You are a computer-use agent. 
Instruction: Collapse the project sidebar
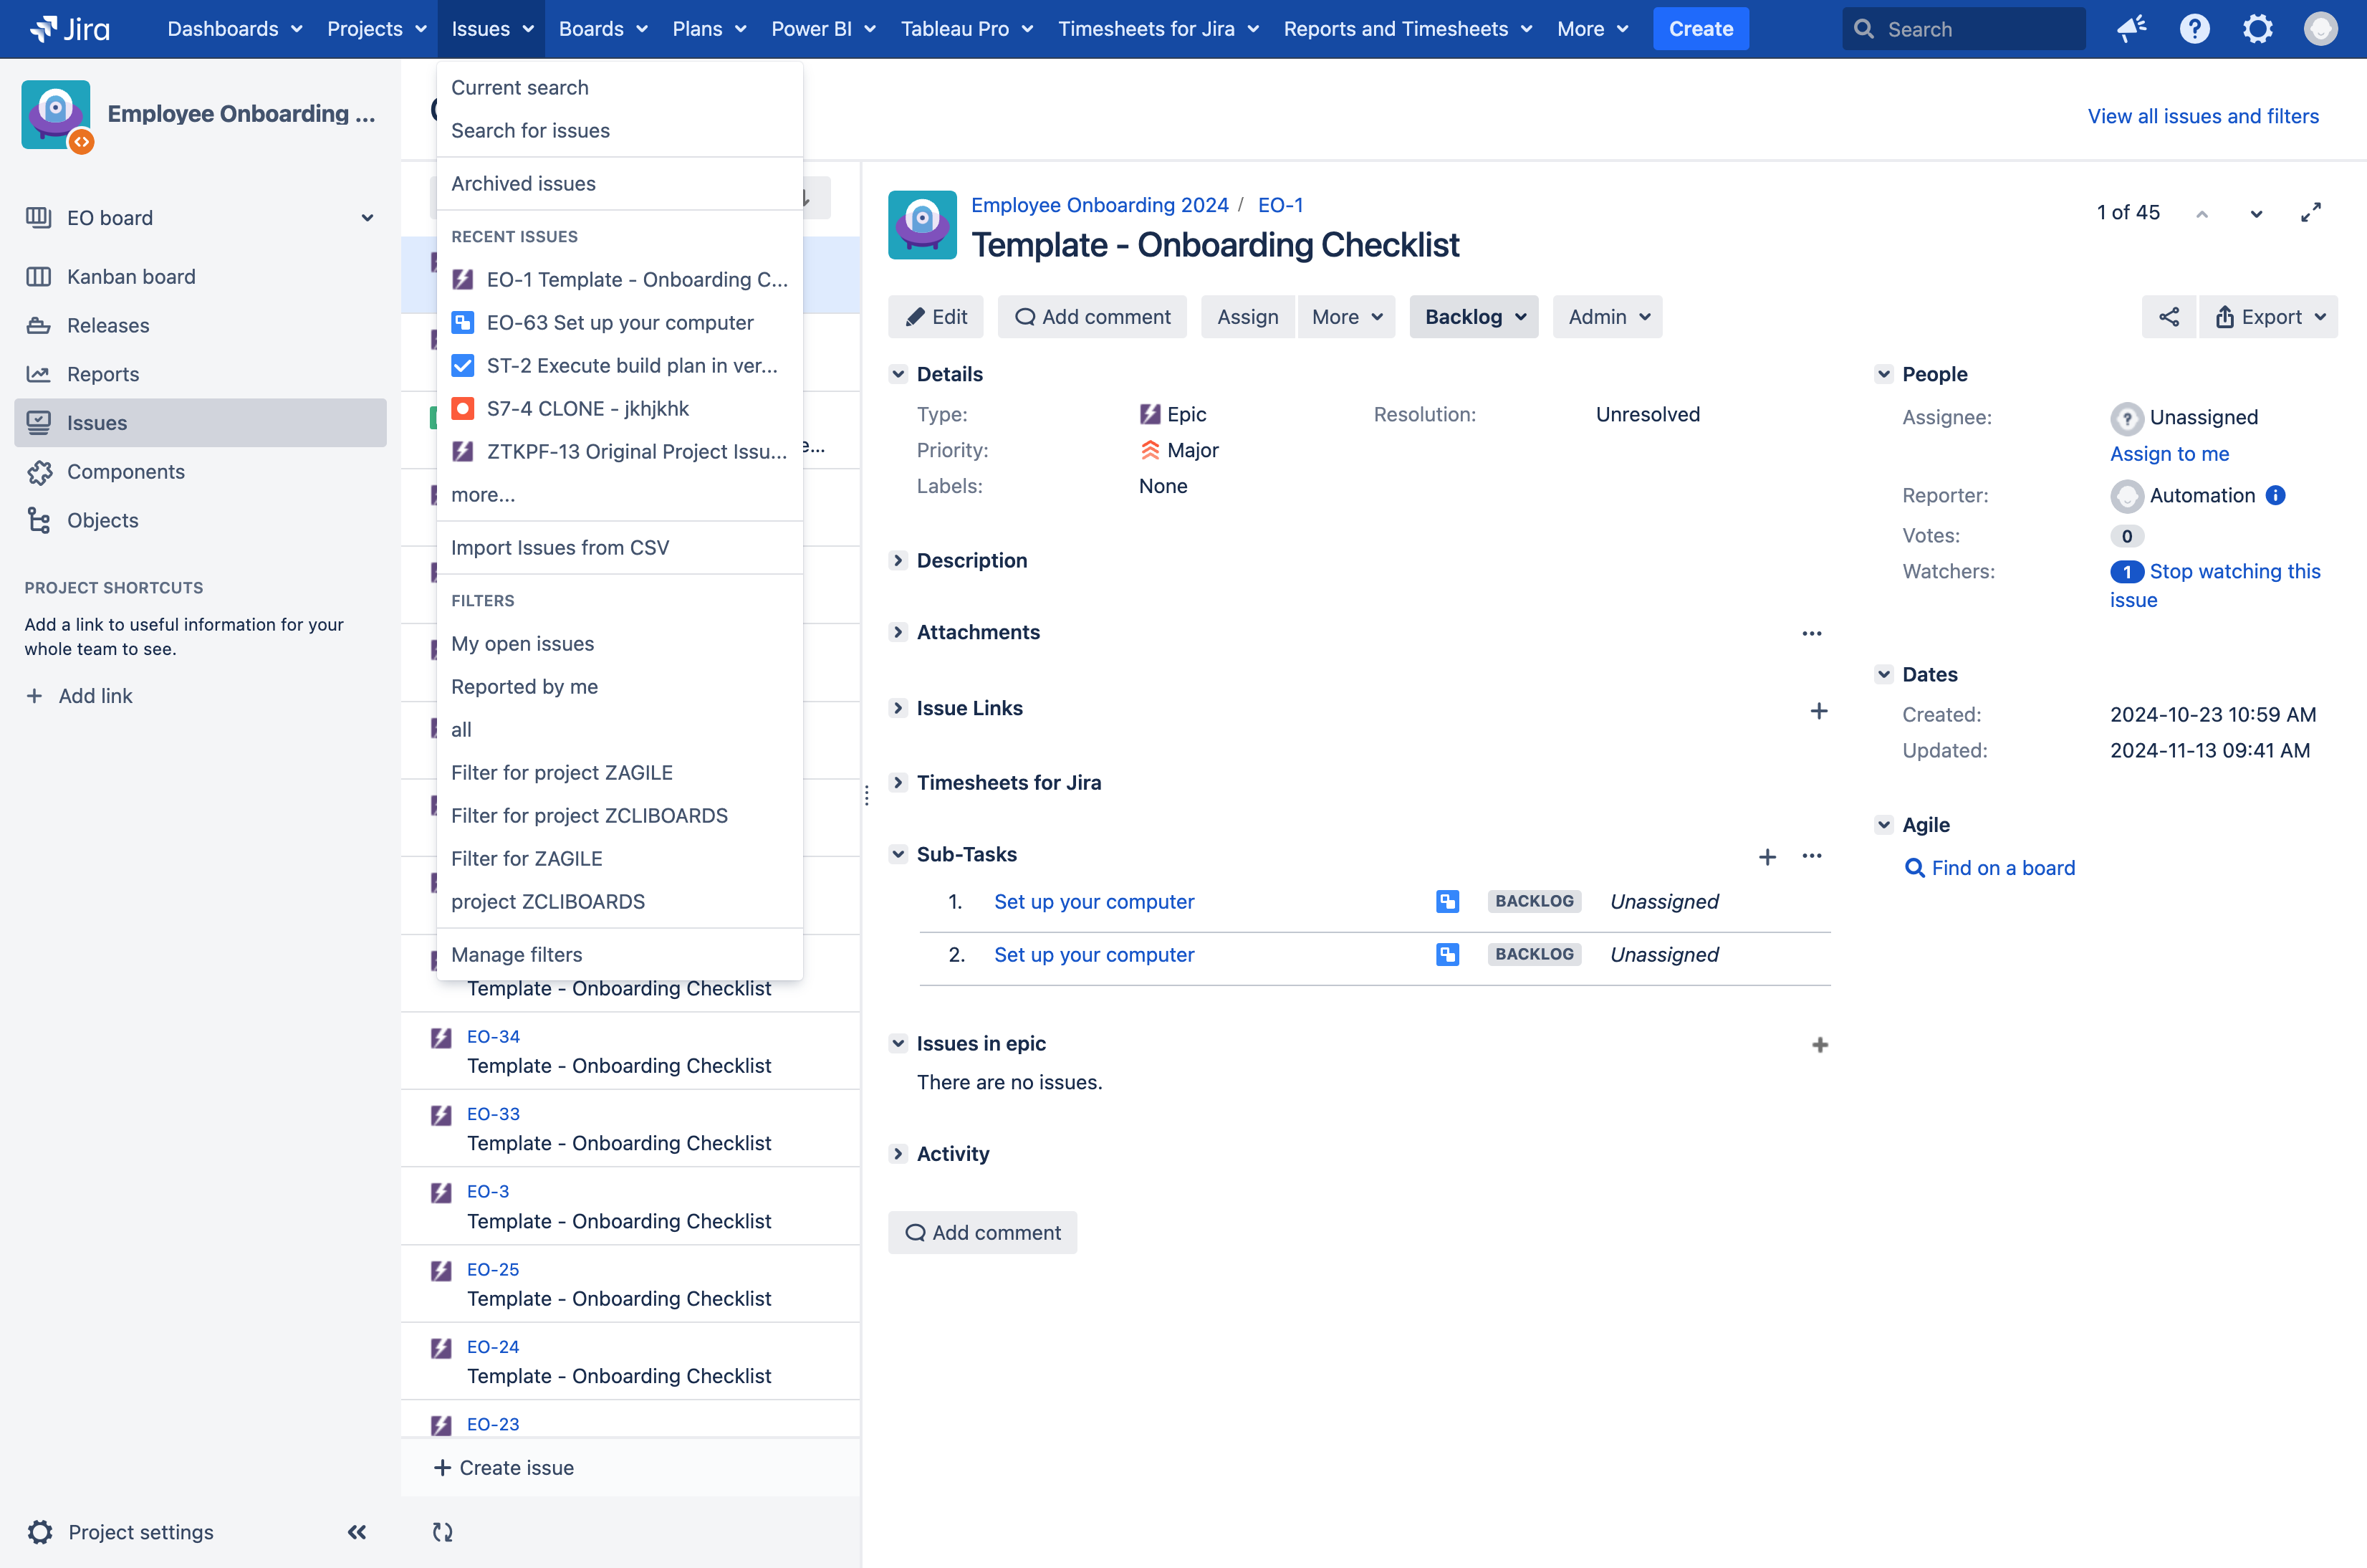[357, 1532]
